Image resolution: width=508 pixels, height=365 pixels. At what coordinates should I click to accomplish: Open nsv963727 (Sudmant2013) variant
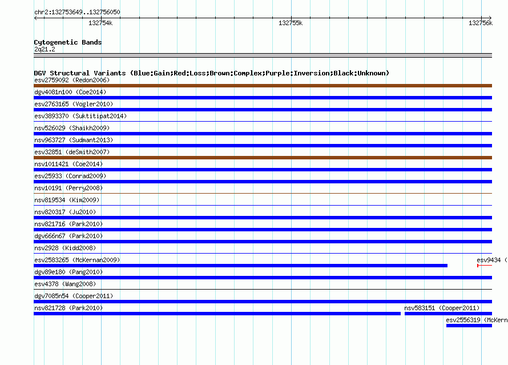point(74,140)
